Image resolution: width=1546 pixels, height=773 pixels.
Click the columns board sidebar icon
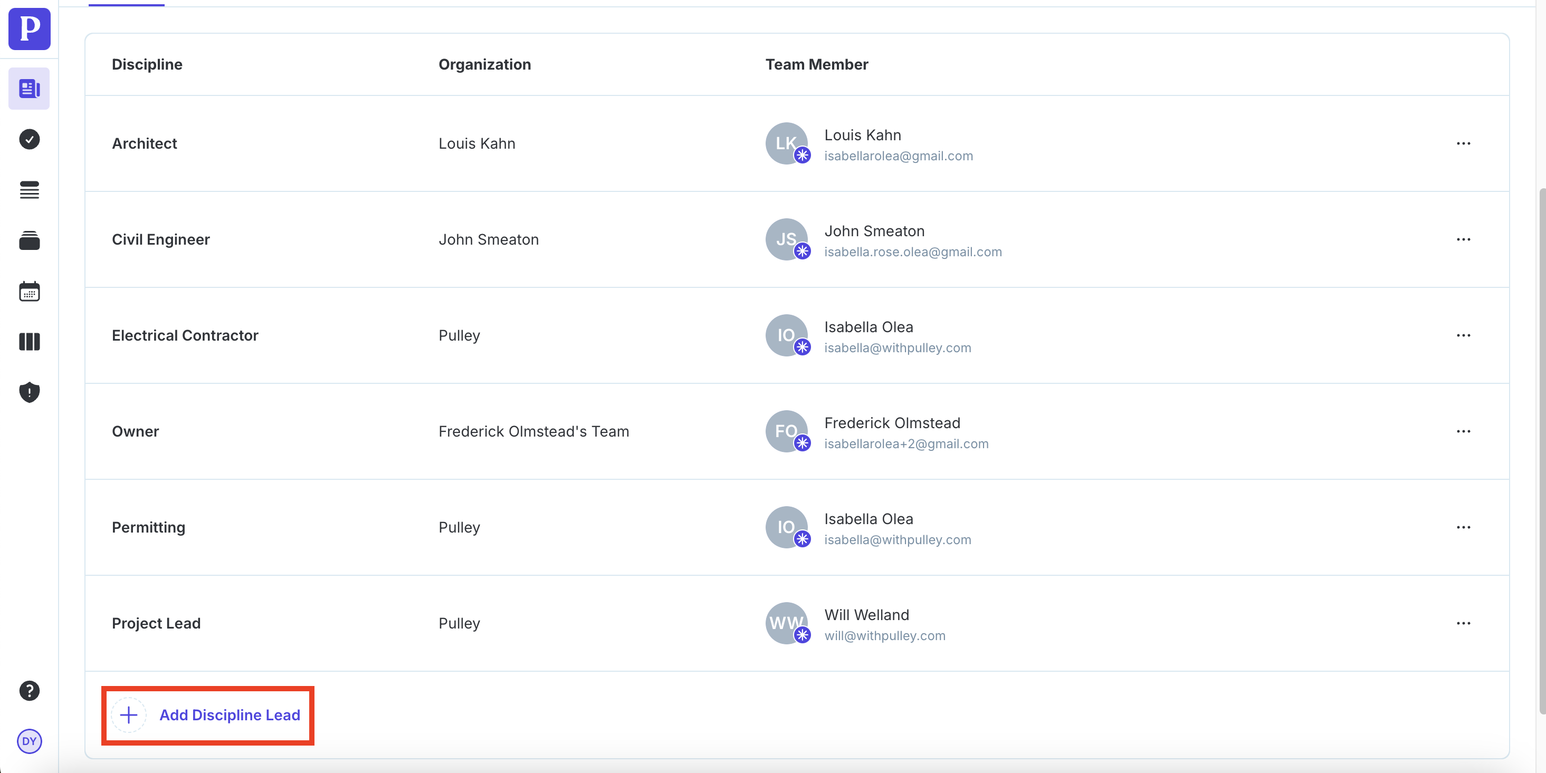click(x=29, y=342)
